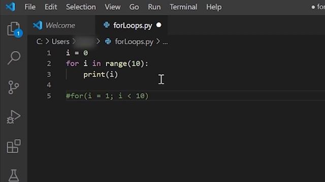Click line number 5 in the gutter
The image size is (325, 182).
[x=49, y=96]
